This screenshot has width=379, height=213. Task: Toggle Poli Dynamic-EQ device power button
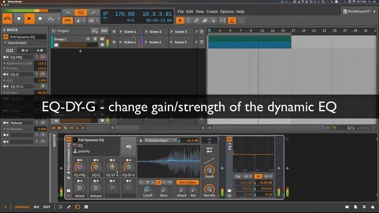pos(69,140)
